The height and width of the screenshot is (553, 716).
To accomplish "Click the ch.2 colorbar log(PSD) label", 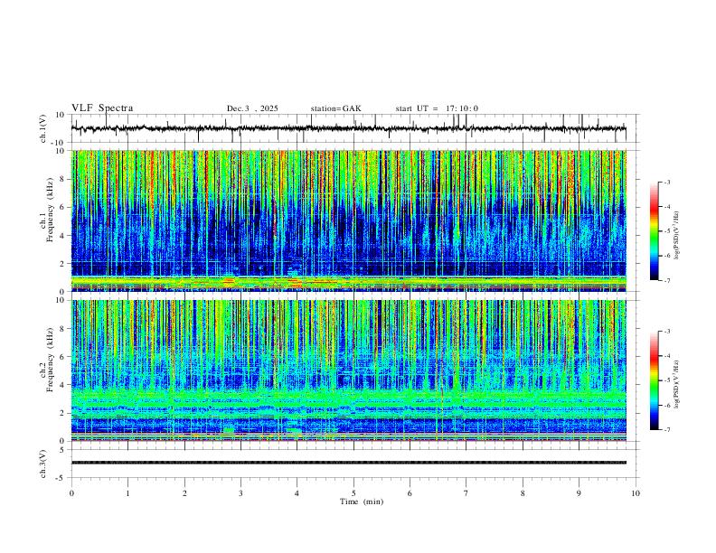I will 677,385.
